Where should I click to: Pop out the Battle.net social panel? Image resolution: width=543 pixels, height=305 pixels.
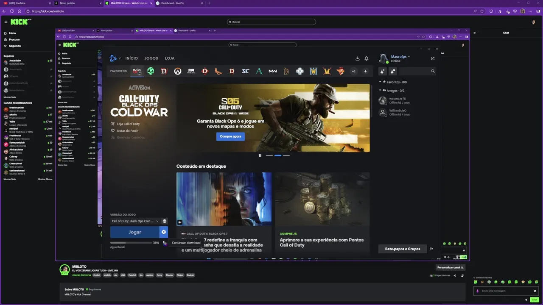[433, 58]
